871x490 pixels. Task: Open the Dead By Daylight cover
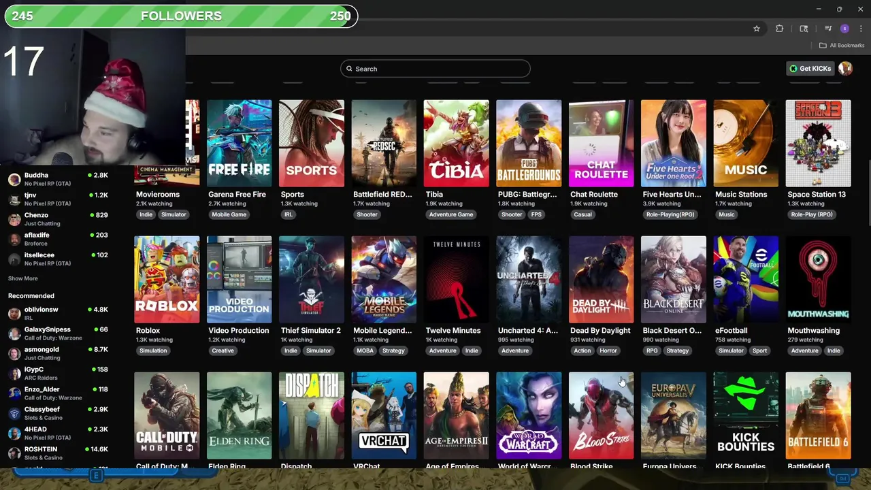tap(601, 279)
